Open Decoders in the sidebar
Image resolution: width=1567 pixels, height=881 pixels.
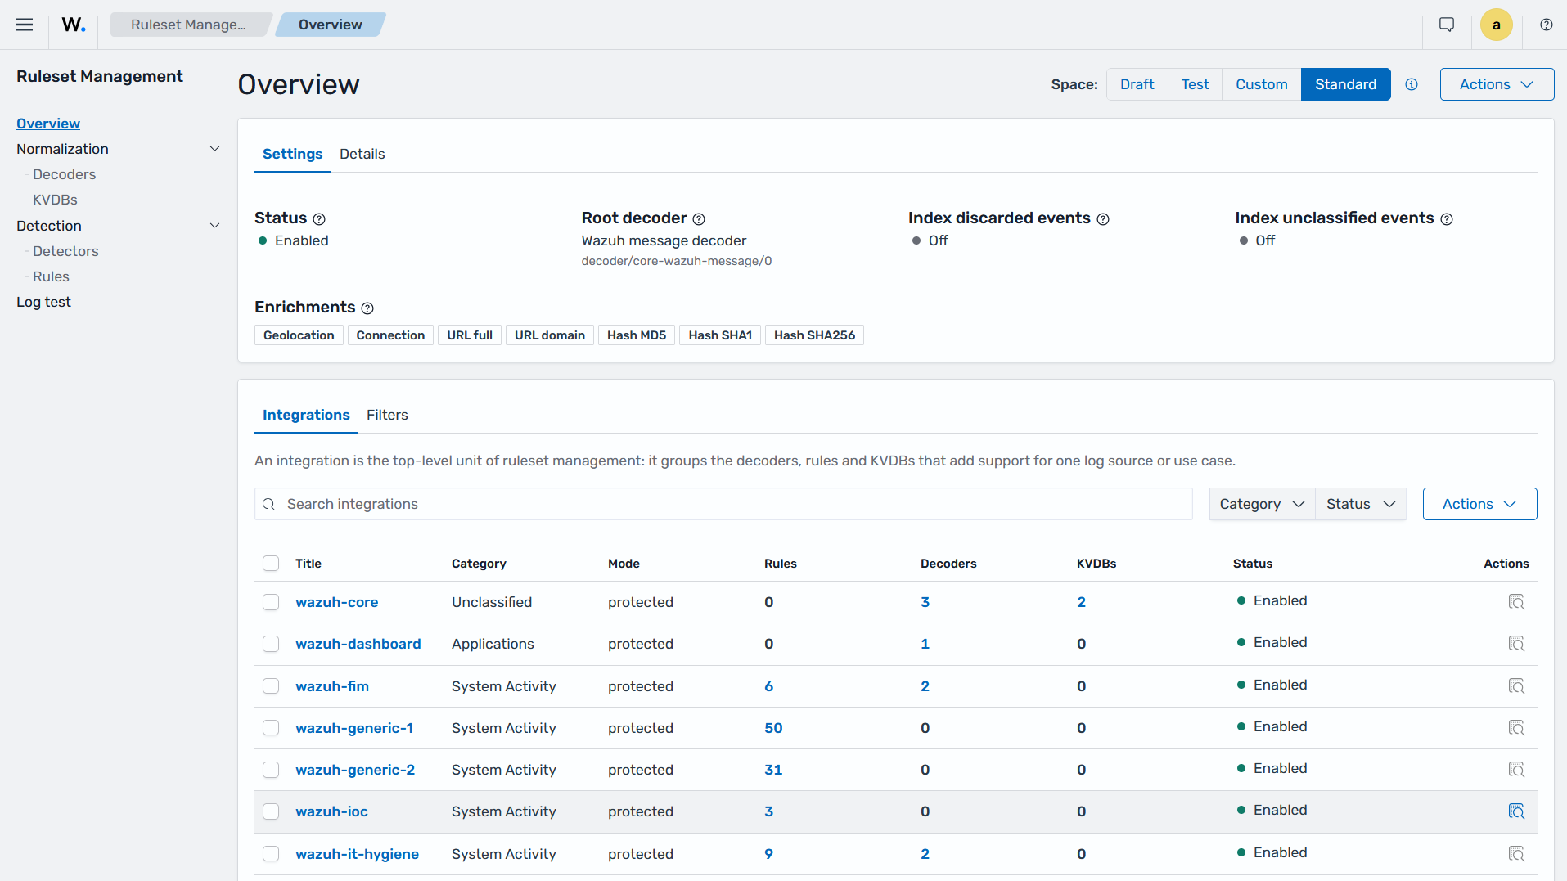pyautogui.click(x=64, y=174)
